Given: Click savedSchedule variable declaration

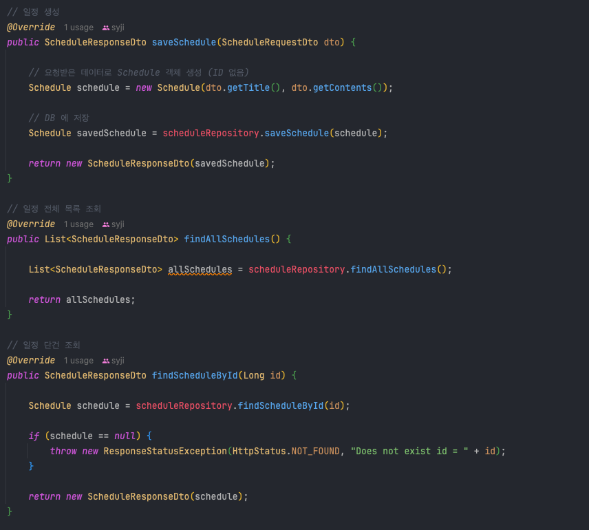Looking at the screenshot, I should [111, 133].
